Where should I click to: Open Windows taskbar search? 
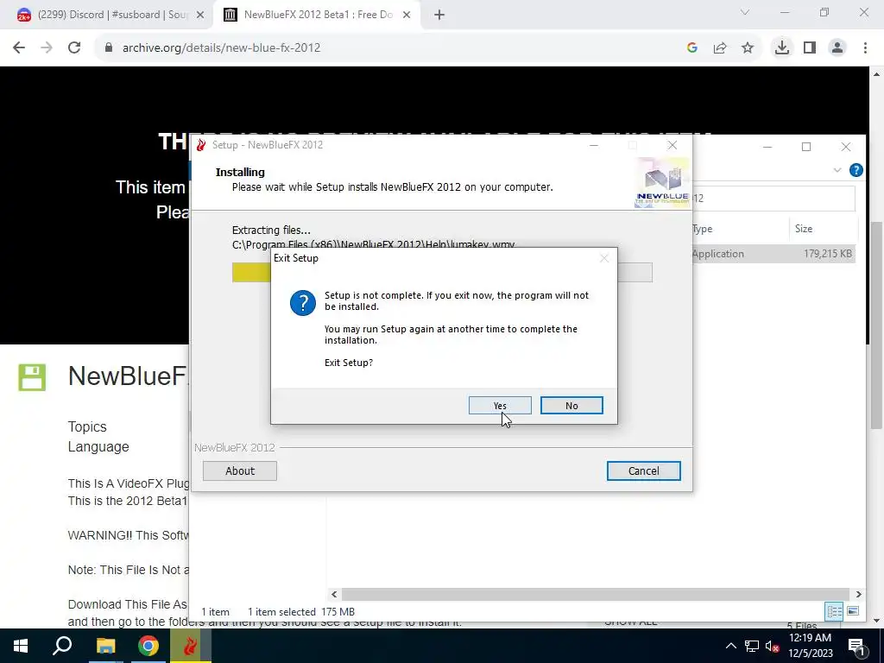62,646
